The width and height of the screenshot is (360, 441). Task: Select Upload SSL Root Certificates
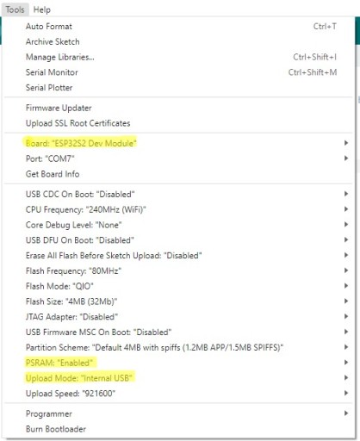[x=178, y=123]
